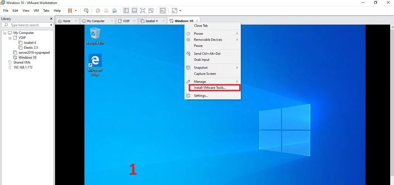The width and height of the screenshot is (394, 185).
Task: Collapse the My Computer tree node
Action: click(x=5, y=33)
